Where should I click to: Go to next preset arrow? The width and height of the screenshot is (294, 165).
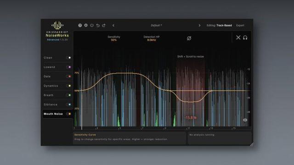[199, 25]
